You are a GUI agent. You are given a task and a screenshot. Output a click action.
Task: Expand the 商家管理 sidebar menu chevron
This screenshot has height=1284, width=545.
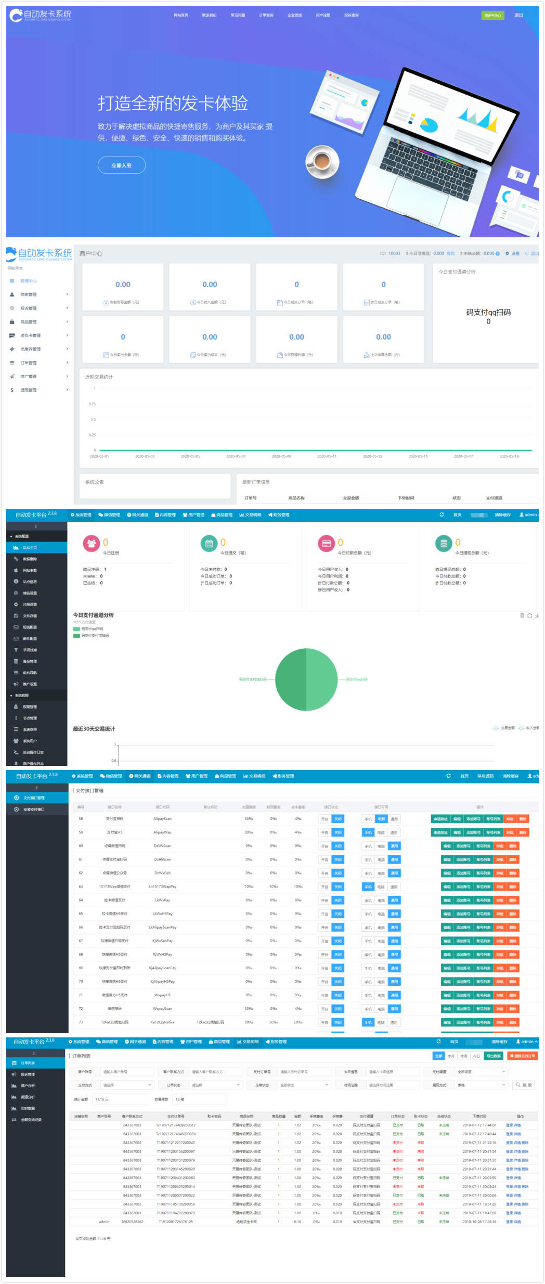click(x=67, y=294)
